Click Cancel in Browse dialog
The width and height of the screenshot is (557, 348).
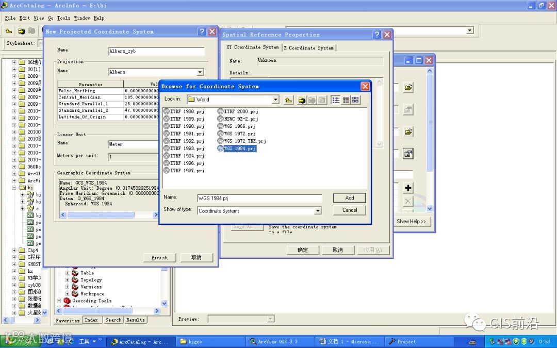click(x=350, y=210)
